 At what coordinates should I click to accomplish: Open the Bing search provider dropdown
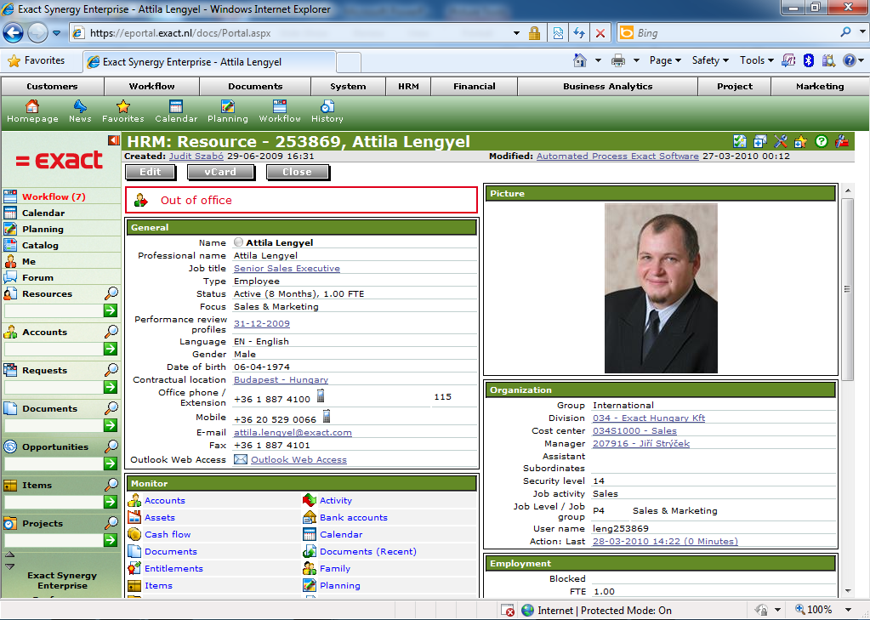coord(862,32)
